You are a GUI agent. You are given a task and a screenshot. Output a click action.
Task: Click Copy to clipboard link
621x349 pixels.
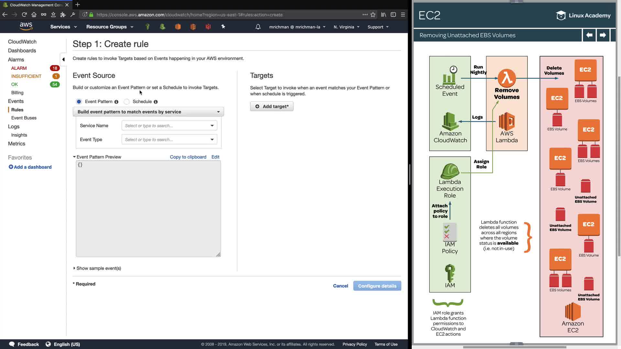pyautogui.click(x=188, y=157)
